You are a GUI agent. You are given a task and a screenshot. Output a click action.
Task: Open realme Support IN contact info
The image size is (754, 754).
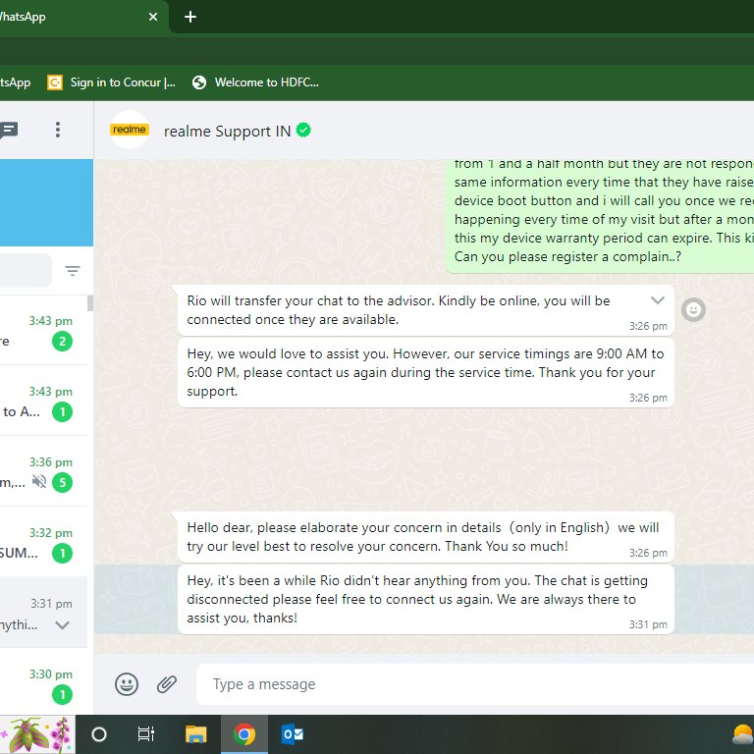pos(227,131)
